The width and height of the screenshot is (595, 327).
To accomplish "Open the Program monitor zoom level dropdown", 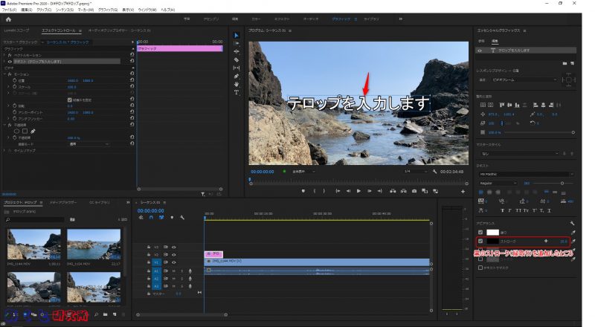I will coord(303,172).
